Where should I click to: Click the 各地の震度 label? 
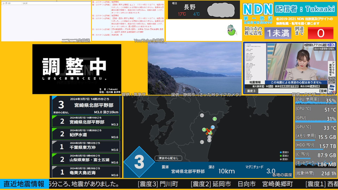(x=282, y=175)
